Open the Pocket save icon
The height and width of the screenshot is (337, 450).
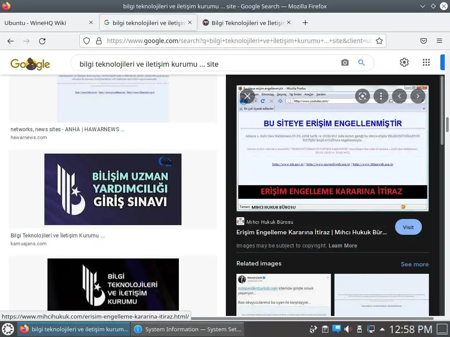(424, 41)
